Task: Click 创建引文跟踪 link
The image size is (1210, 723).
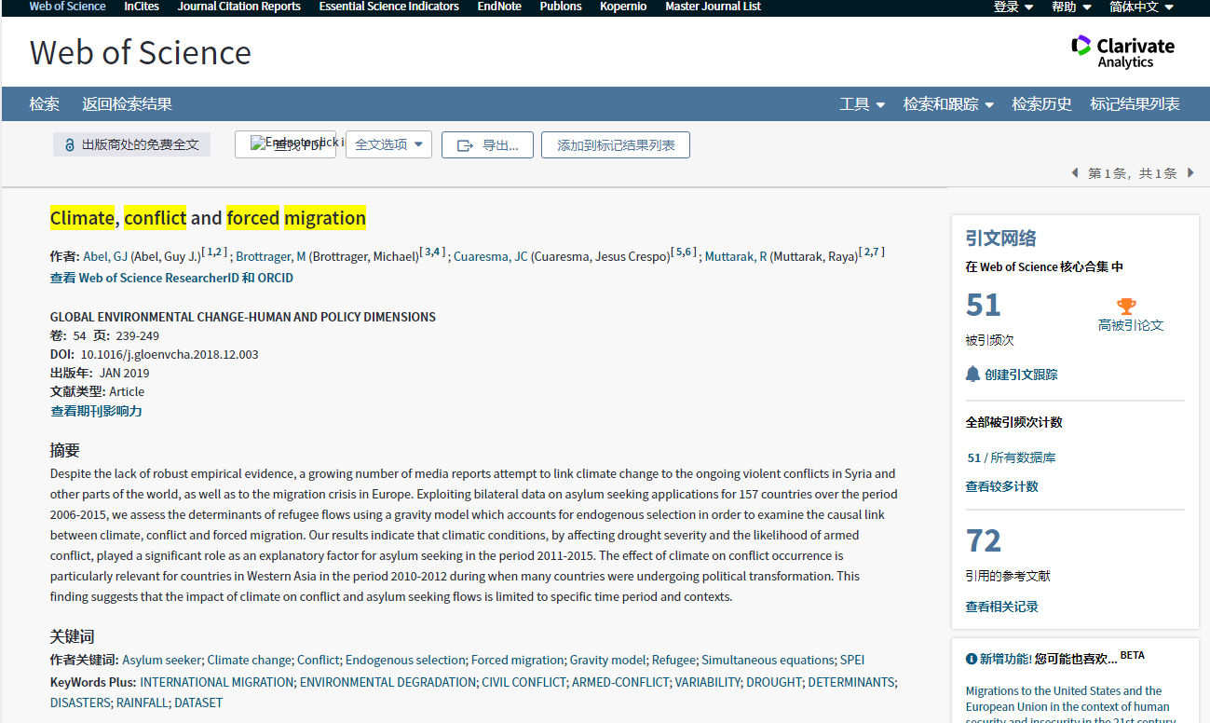Action: [1021, 375]
